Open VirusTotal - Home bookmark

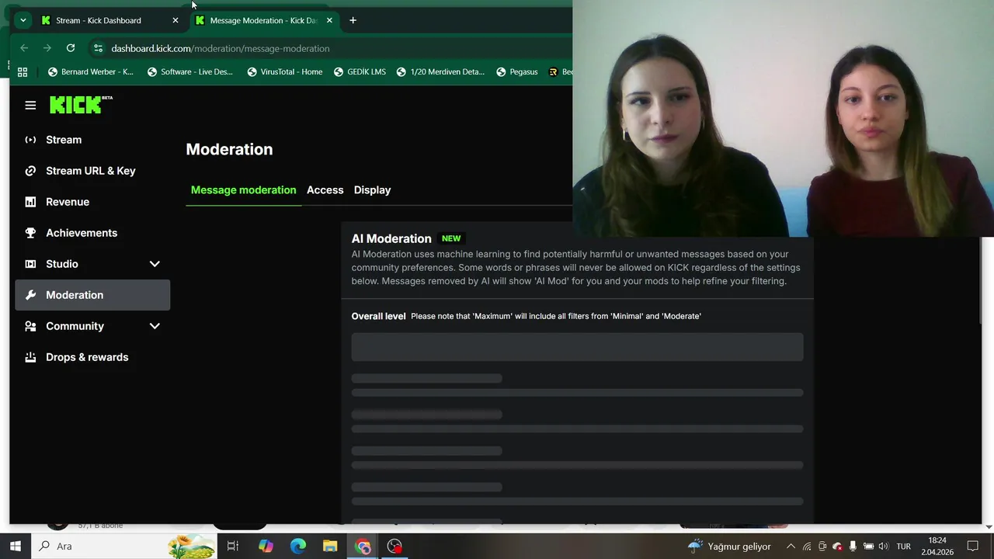point(285,71)
